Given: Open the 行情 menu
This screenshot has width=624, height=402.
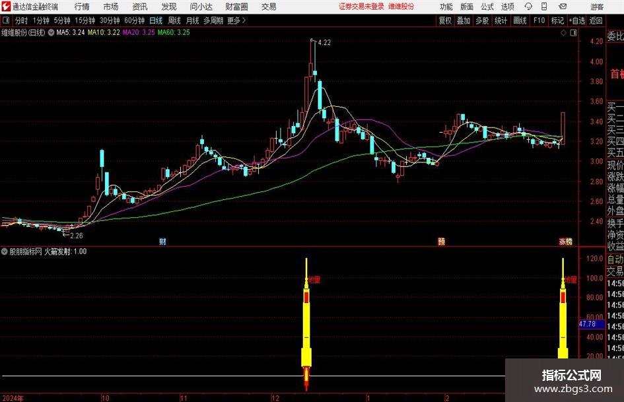Looking at the screenshot, I should click(82, 7).
